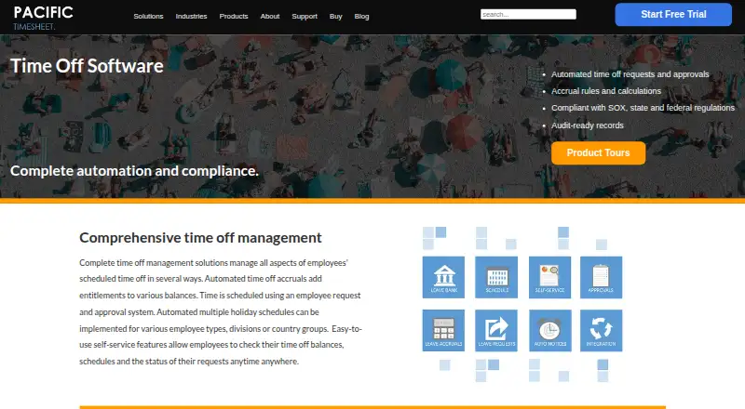Open the Products menu

point(234,16)
